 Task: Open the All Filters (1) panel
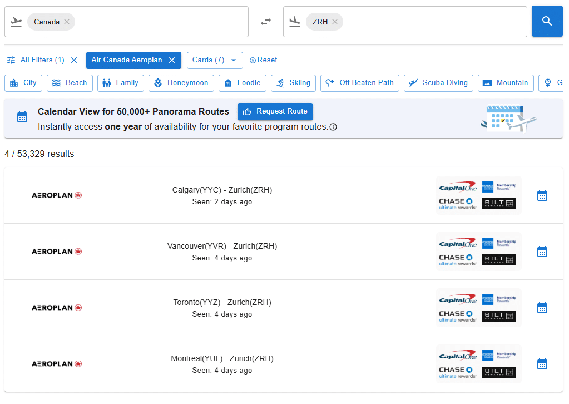click(x=36, y=60)
